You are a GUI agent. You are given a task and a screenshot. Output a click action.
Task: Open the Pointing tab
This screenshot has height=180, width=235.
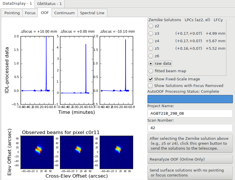tap(12, 13)
